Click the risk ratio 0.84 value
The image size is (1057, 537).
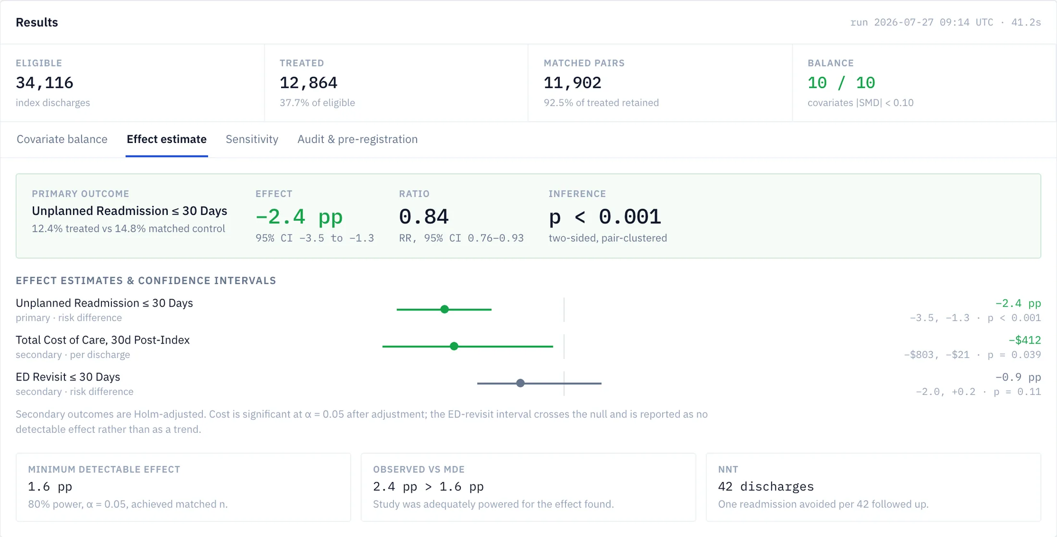(424, 216)
